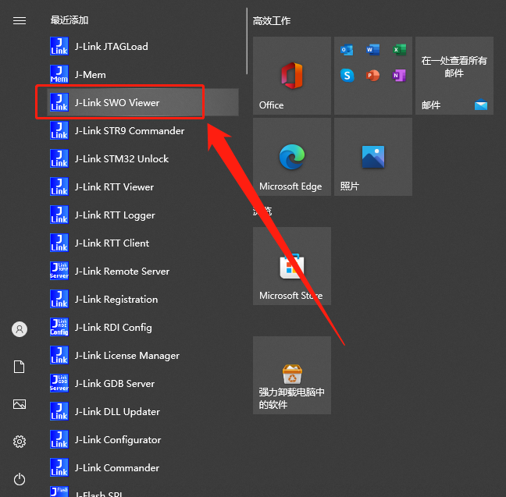Launch J-Link STR9 Commander
Image resolution: width=506 pixels, height=497 pixels.
point(143,130)
